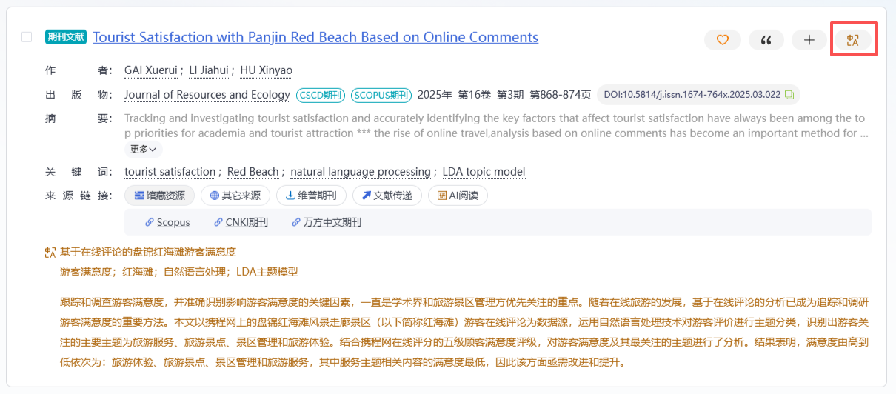The image size is (896, 394).
Task: Open author LI Jiahui
Action: click(x=210, y=70)
